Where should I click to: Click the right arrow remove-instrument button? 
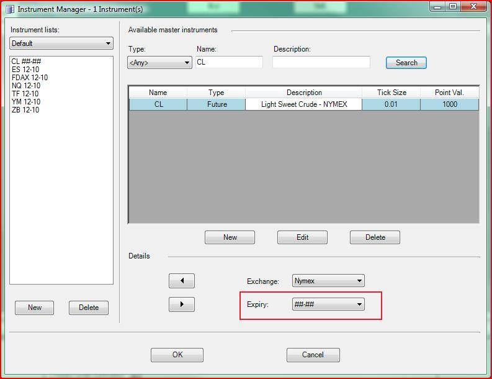pos(182,304)
